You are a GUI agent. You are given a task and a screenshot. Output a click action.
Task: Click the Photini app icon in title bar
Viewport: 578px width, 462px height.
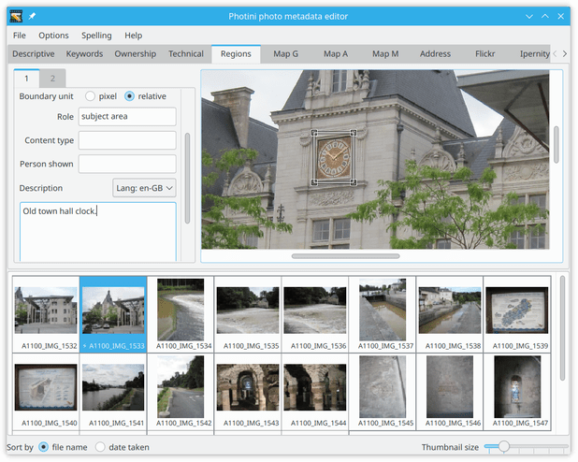pyautogui.click(x=16, y=16)
